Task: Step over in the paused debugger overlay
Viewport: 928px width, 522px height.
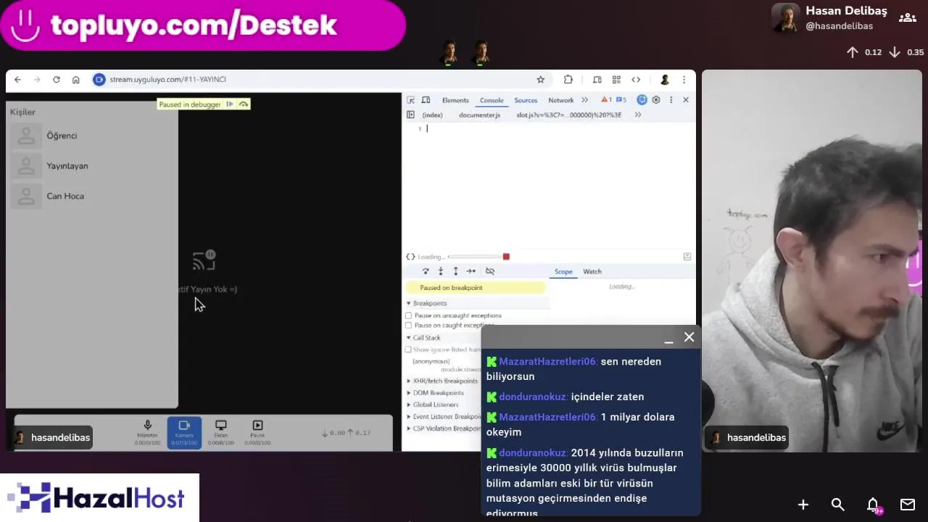Action: [x=244, y=104]
